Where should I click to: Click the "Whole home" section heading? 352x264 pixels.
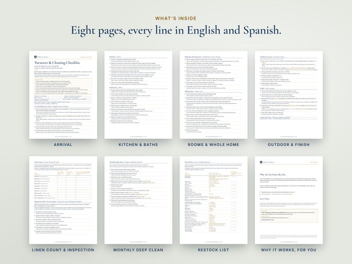(x=194, y=91)
